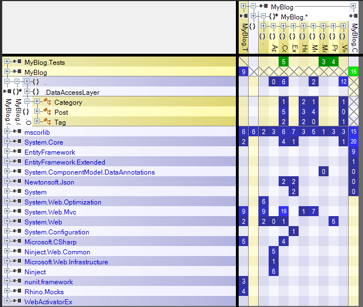
Task: Expand the Tag class node
Action: click(x=37, y=121)
